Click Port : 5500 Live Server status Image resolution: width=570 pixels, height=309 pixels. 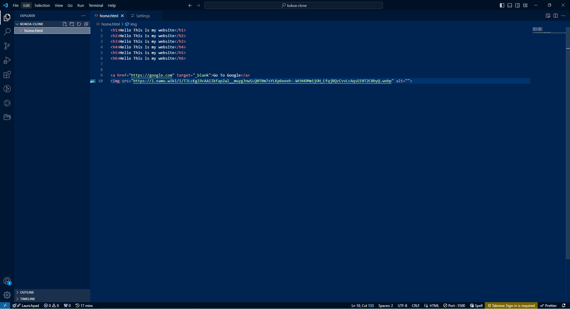click(454, 305)
